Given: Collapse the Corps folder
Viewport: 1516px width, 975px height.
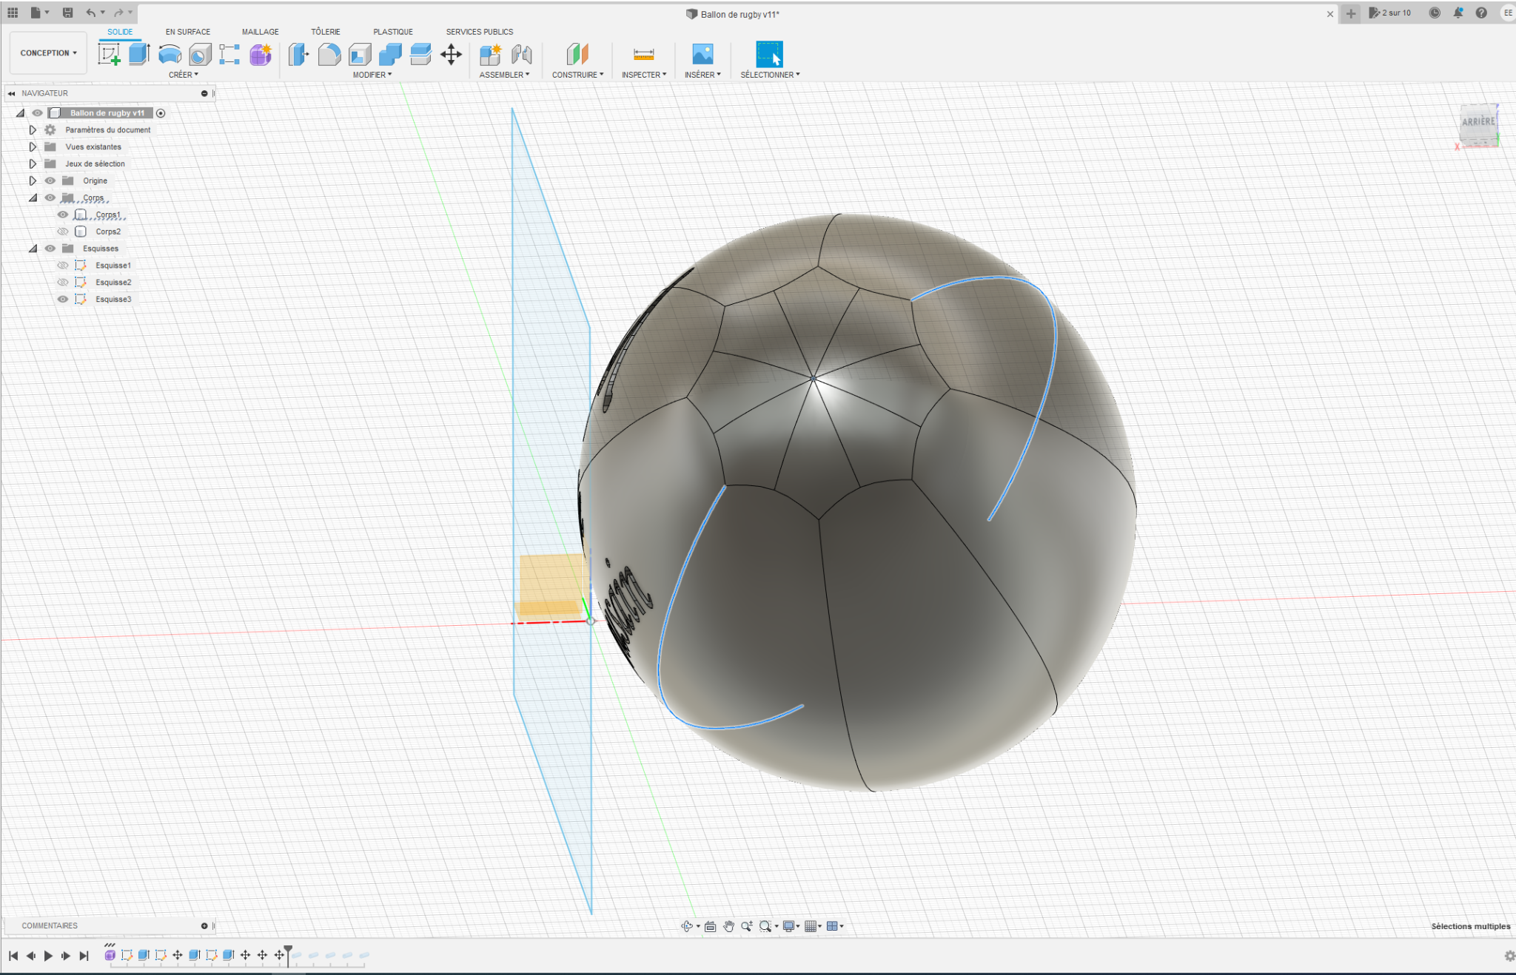Looking at the screenshot, I should click(33, 198).
